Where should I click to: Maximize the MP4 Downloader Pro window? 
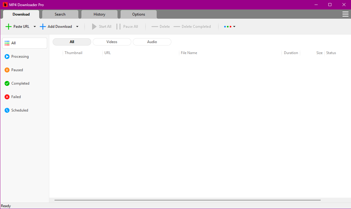tap(330, 5)
